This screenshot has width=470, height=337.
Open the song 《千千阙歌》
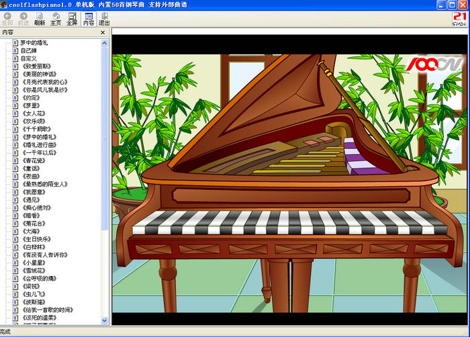[37, 129]
